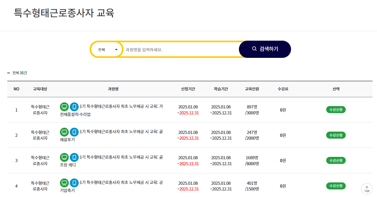Image resolution: width=377 pixels, height=197 pixels.
Task: Click the 선택 column header
Action: [336, 89]
